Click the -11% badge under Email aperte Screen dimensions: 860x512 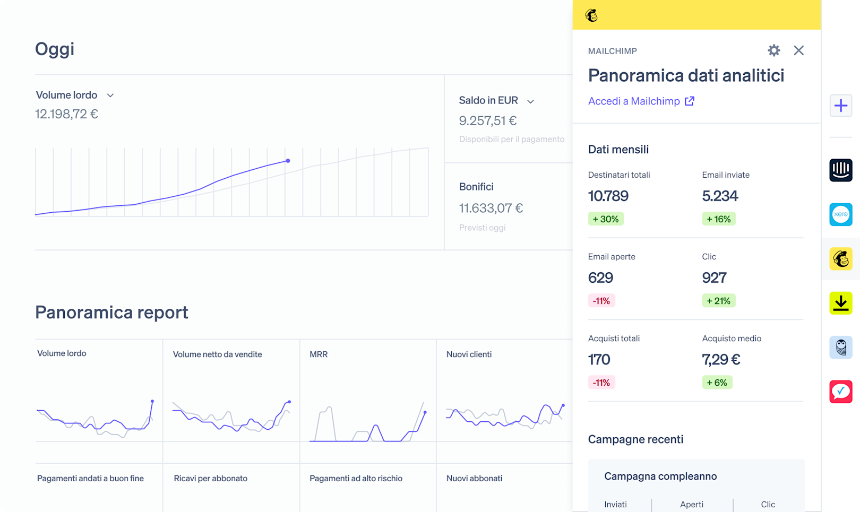601,301
